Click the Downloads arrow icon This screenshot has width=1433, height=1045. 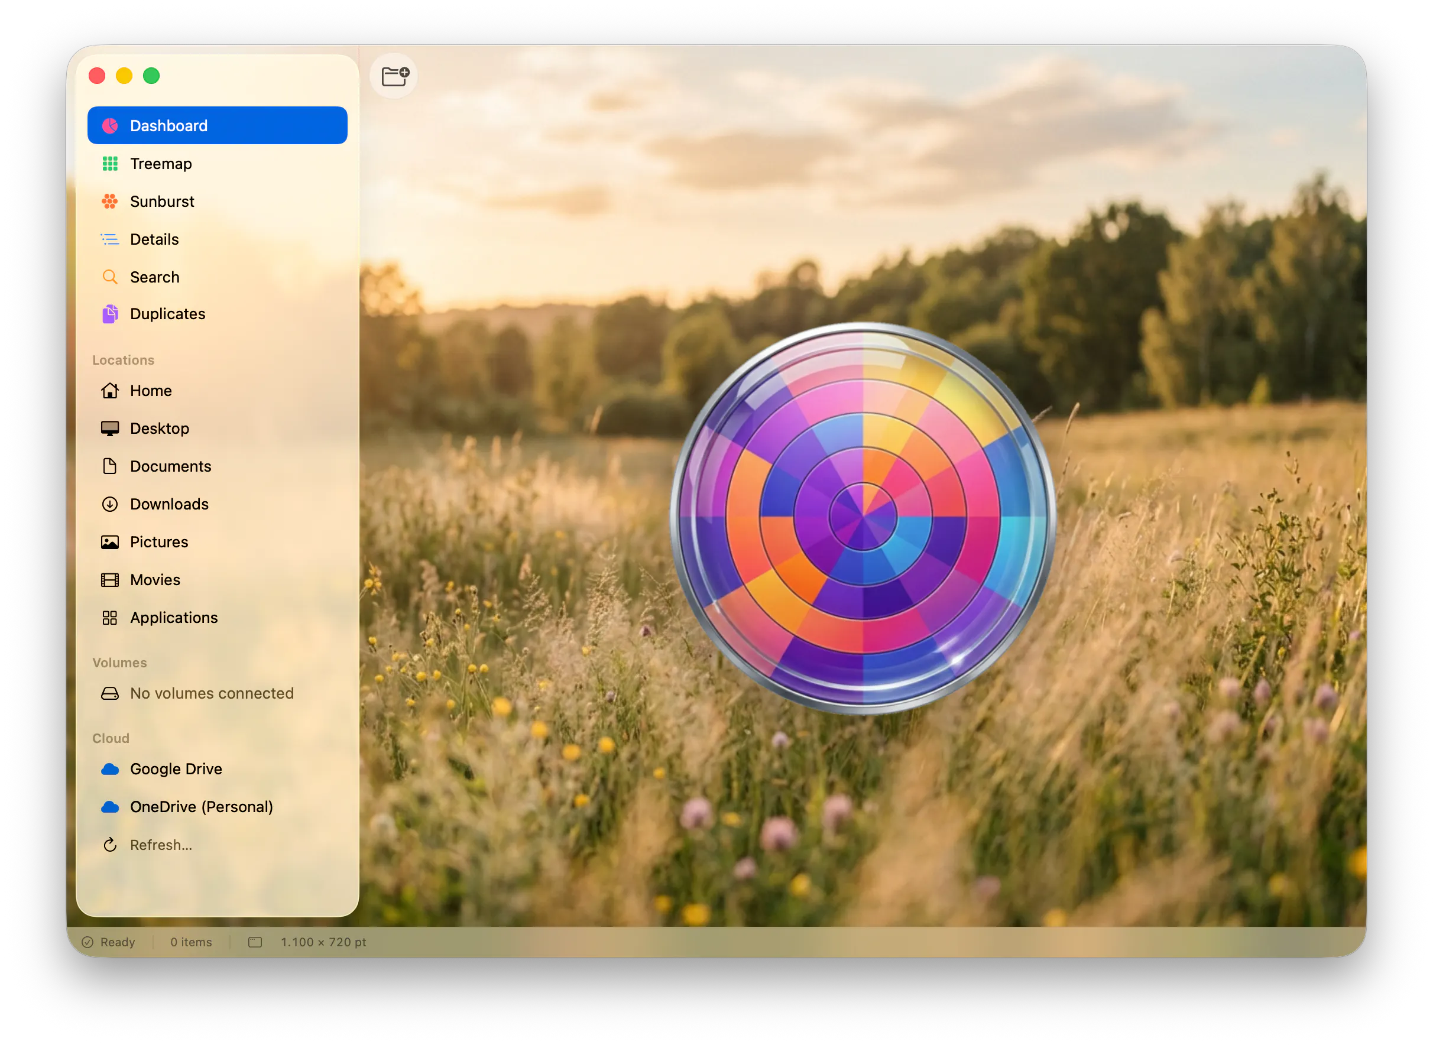(x=110, y=505)
